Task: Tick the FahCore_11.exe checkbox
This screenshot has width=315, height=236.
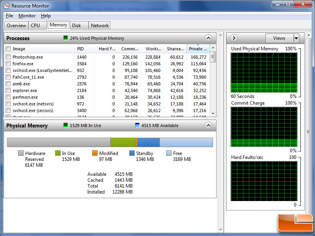Action: tap(8, 77)
